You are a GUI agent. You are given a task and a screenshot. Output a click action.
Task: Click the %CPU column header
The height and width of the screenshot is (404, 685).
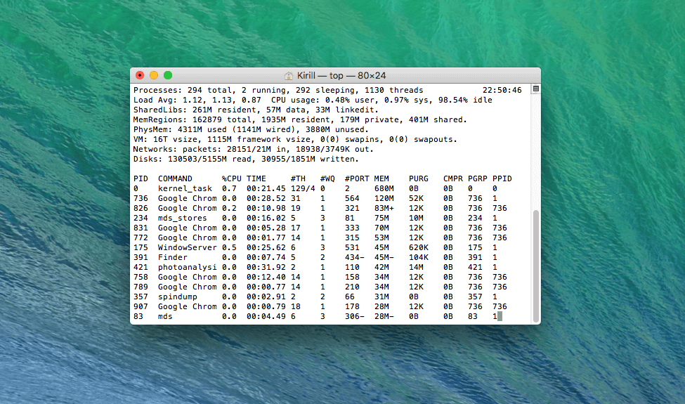(232, 178)
